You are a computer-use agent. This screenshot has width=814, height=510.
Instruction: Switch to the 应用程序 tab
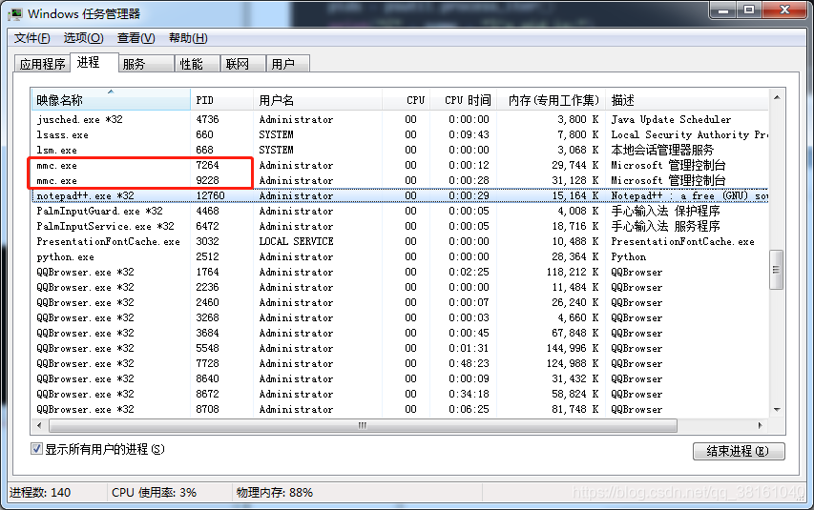point(43,64)
